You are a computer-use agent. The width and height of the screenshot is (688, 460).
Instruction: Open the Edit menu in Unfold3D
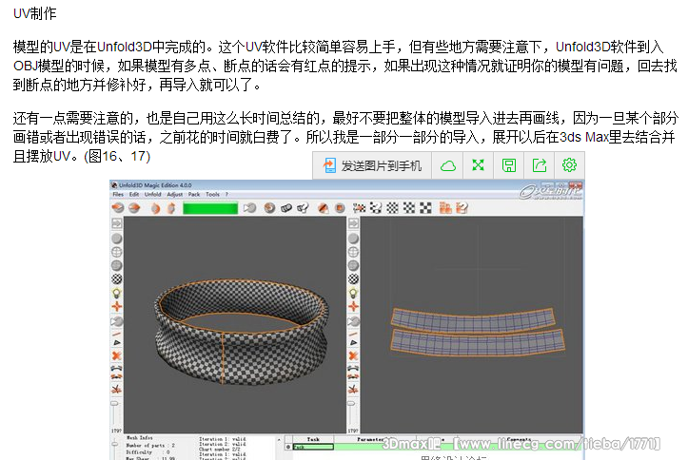[x=134, y=194]
